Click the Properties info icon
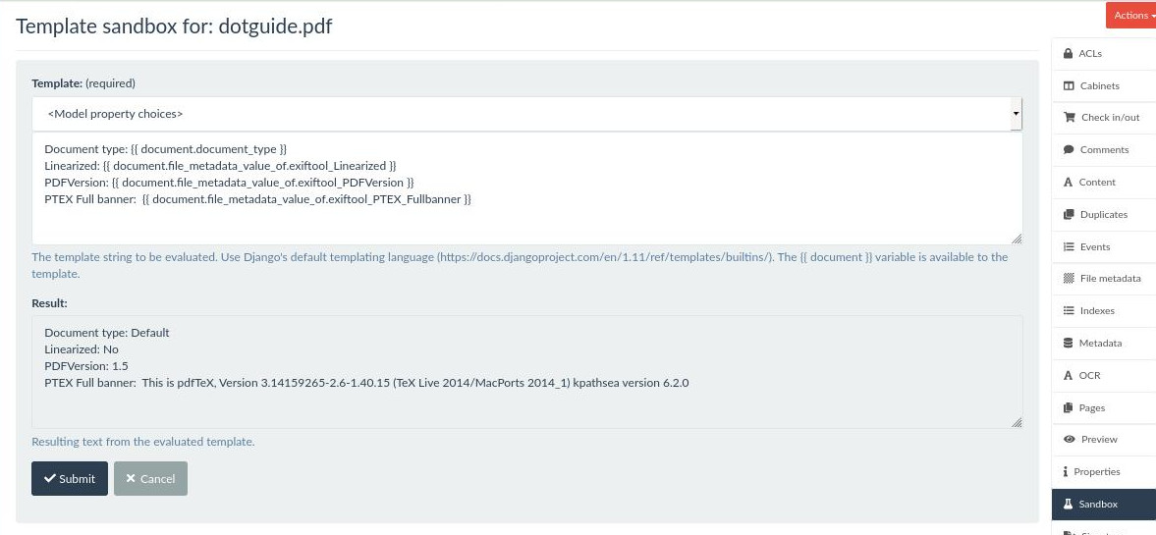This screenshot has height=535, width=1156. click(1066, 471)
